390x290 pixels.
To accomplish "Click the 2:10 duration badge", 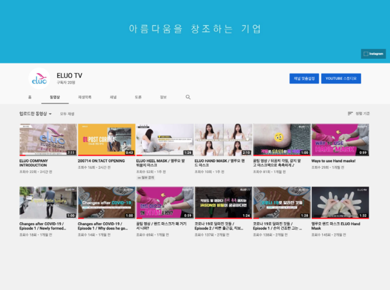I will coord(246,153).
